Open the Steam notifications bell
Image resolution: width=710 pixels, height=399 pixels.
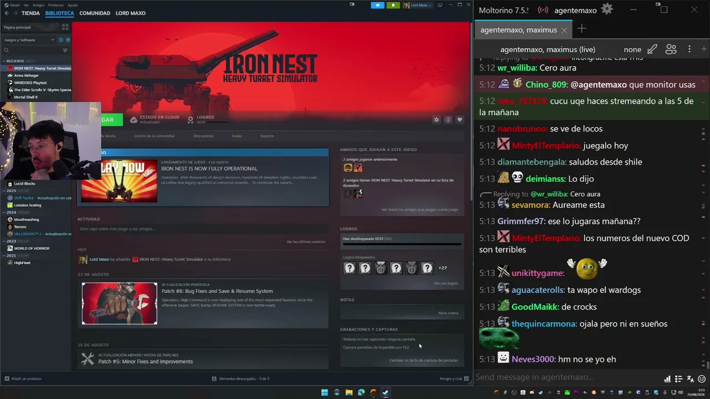pyautogui.click(x=393, y=5)
